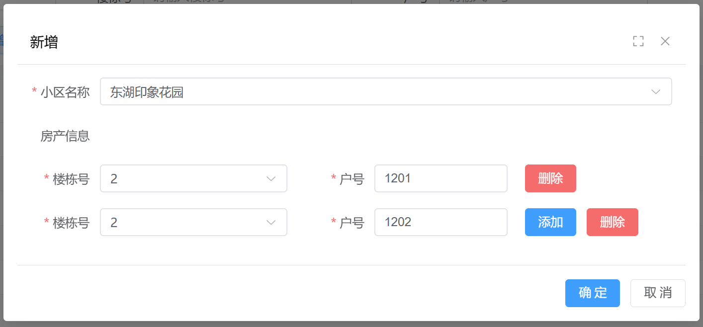Image resolution: width=703 pixels, height=327 pixels.
Task: Click the 楼栋号 label in first row
Action: pyautogui.click(x=71, y=179)
